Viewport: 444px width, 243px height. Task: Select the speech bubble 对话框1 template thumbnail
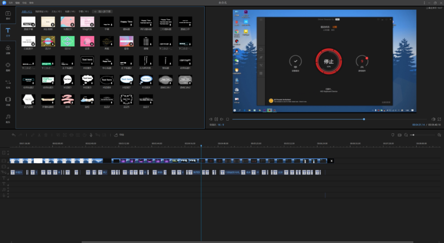pyautogui.click(x=67, y=80)
